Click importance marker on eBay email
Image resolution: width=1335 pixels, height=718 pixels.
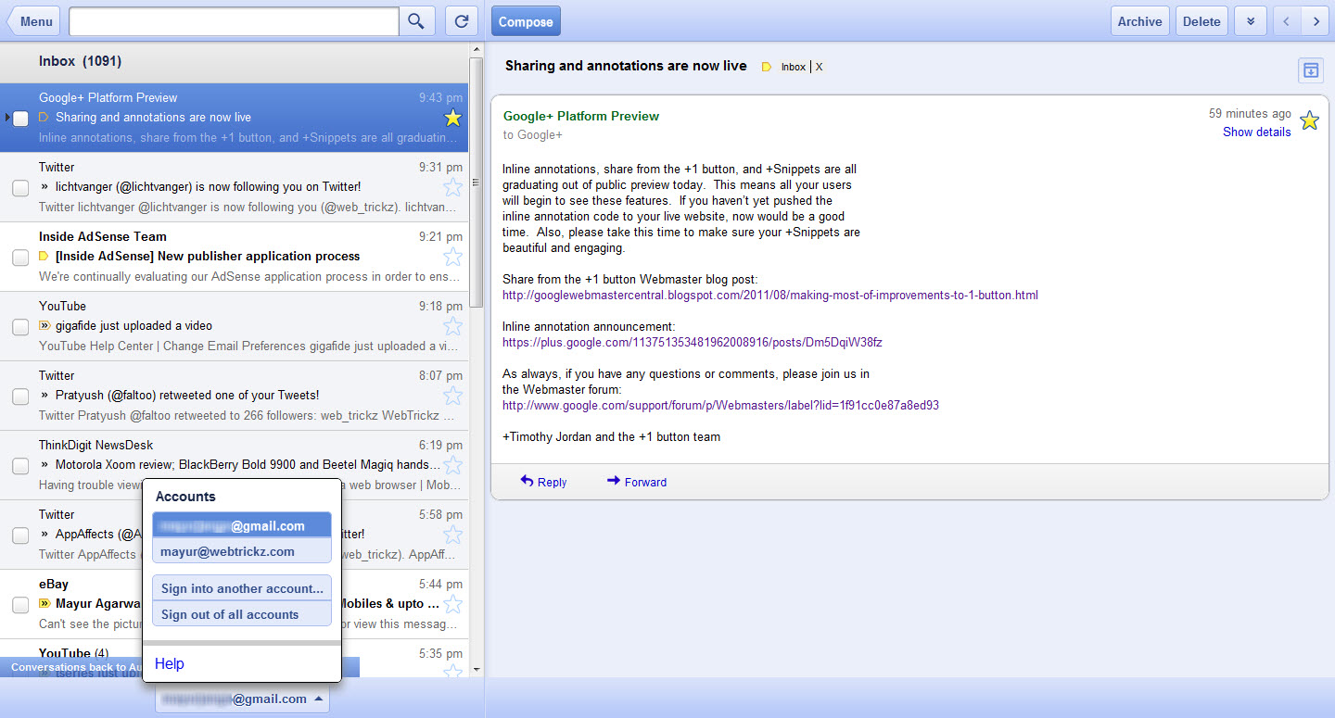(44, 603)
